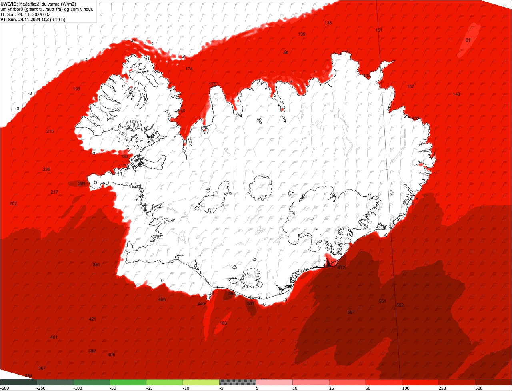Click the map value '291' off Snæfellsnes
Screen dimensions: 512x391
click(82, 184)
